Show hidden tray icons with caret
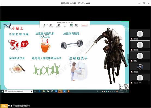The image size is (151, 108). [x=101, y=91]
